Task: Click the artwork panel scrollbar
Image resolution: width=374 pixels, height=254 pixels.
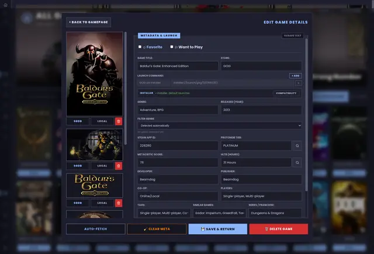Action: 126,88
